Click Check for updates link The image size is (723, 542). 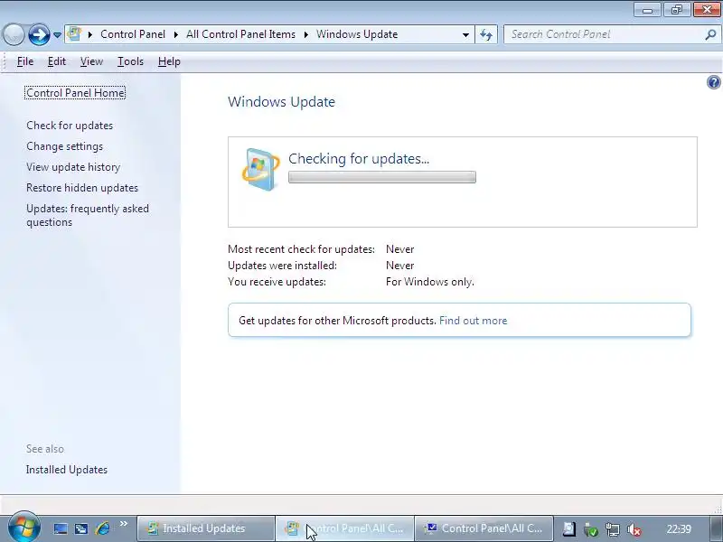click(x=70, y=126)
